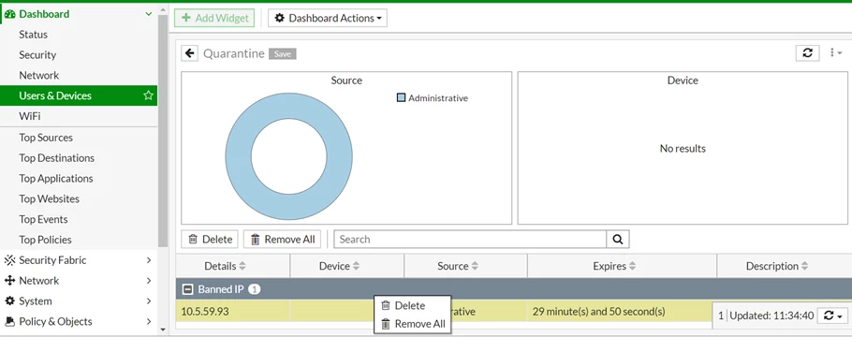852x337 pixels.
Task: Sort table by Device column arrows
Action: pos(357,267)
